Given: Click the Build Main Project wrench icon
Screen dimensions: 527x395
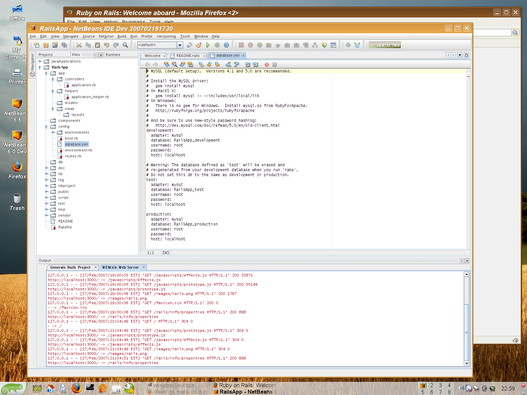Looking at the screenshot, I should tap(189, 45).
